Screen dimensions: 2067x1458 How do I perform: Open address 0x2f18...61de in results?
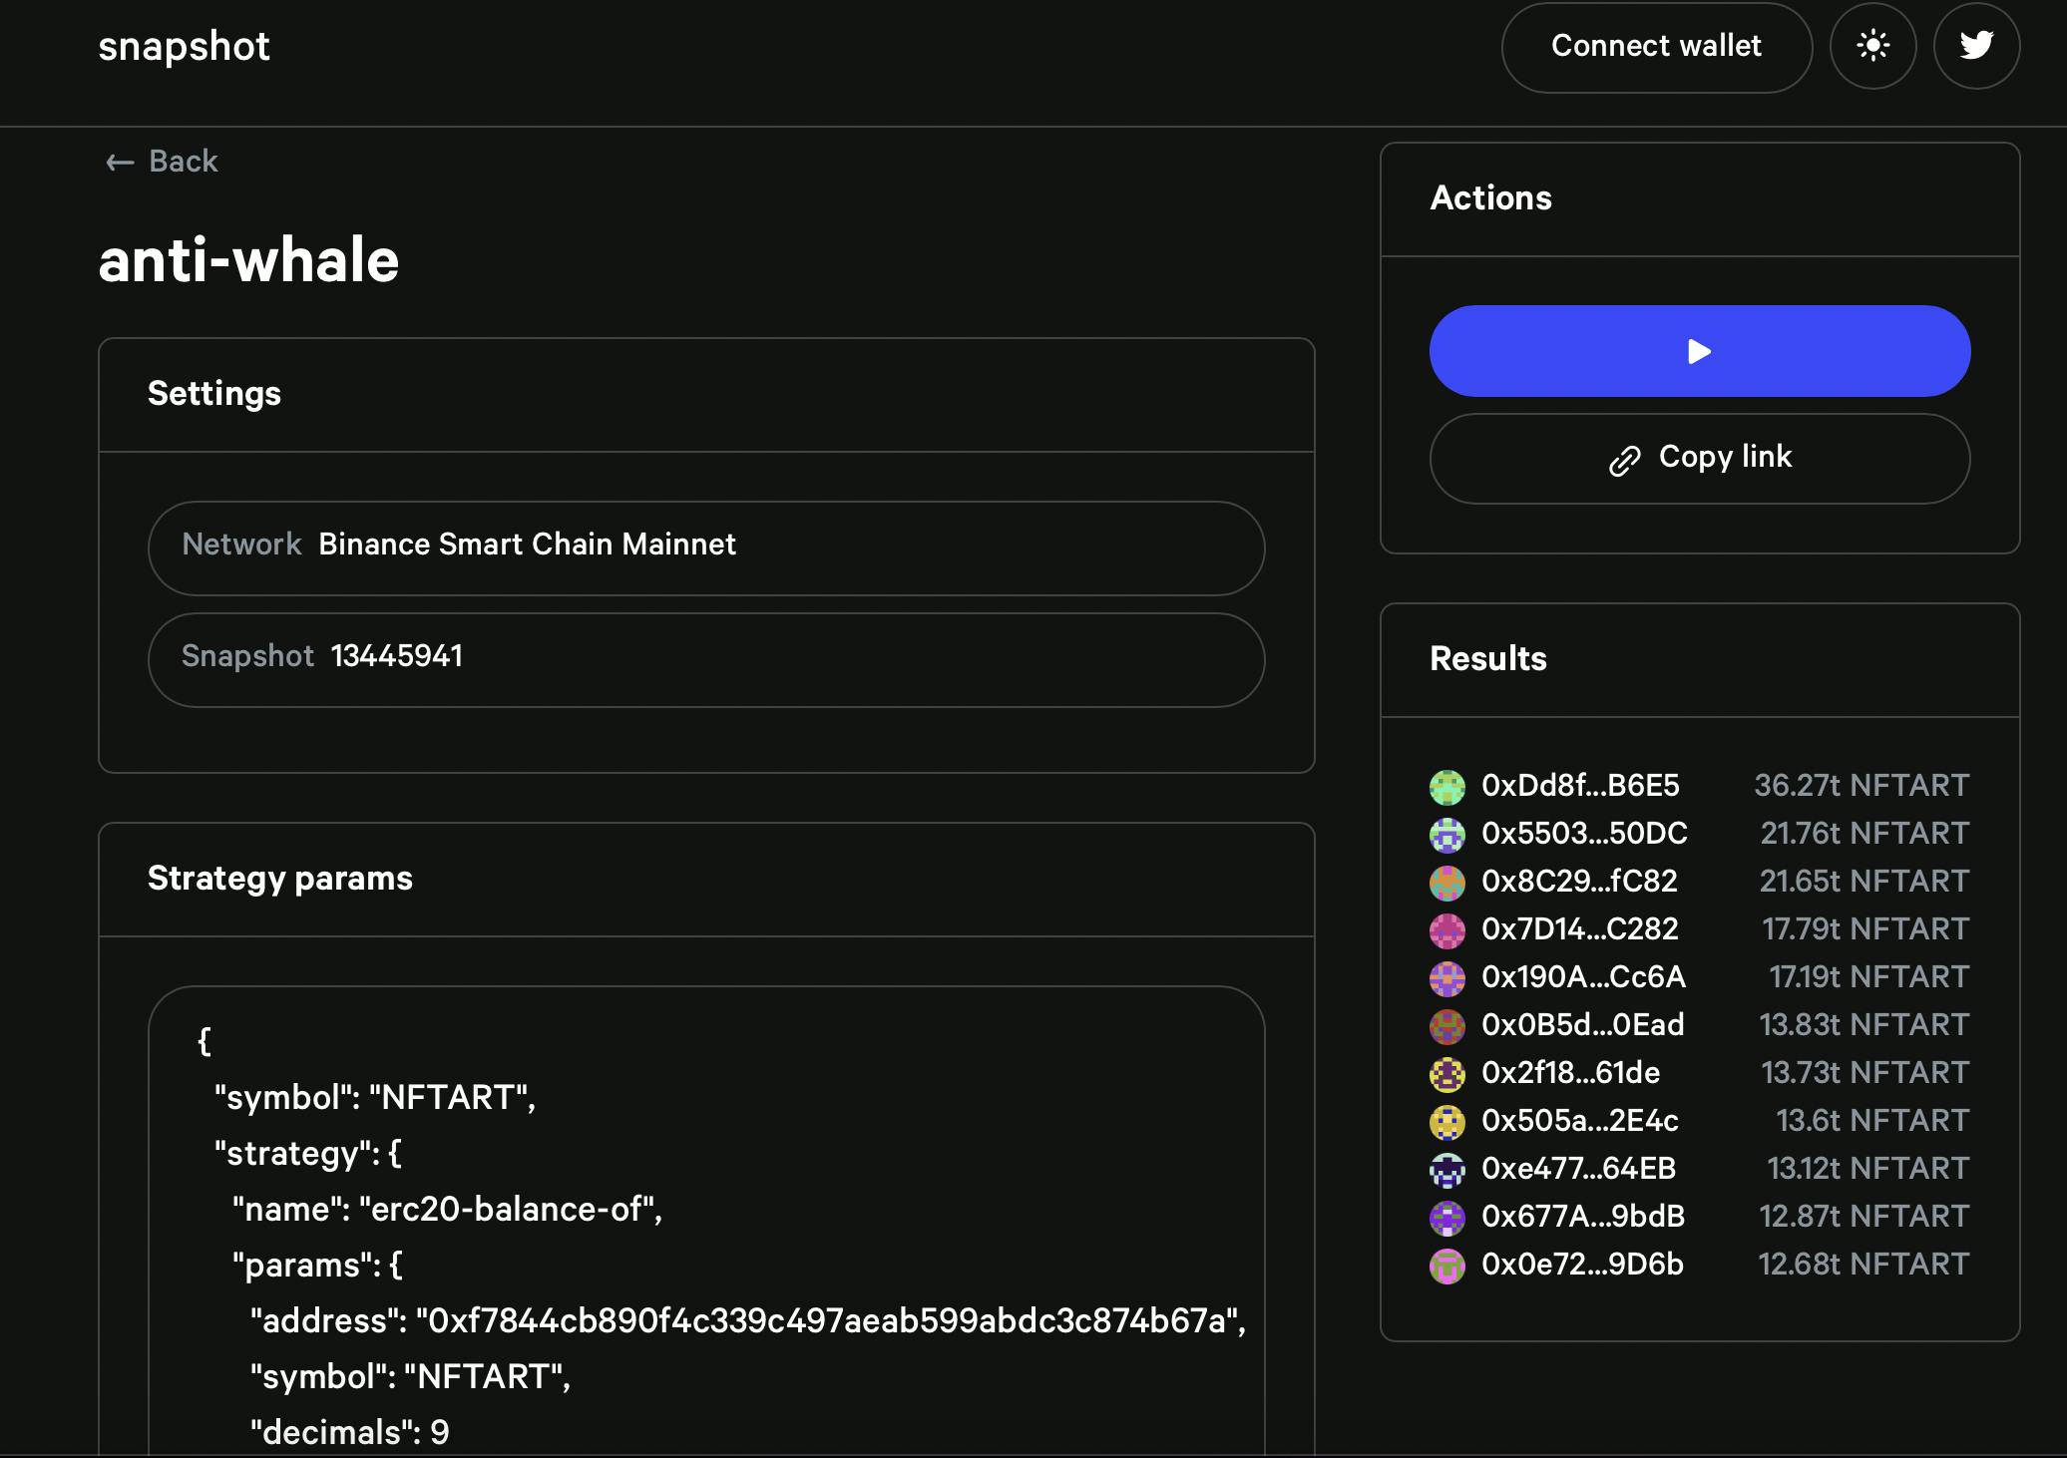[x=1570, y=1073]
